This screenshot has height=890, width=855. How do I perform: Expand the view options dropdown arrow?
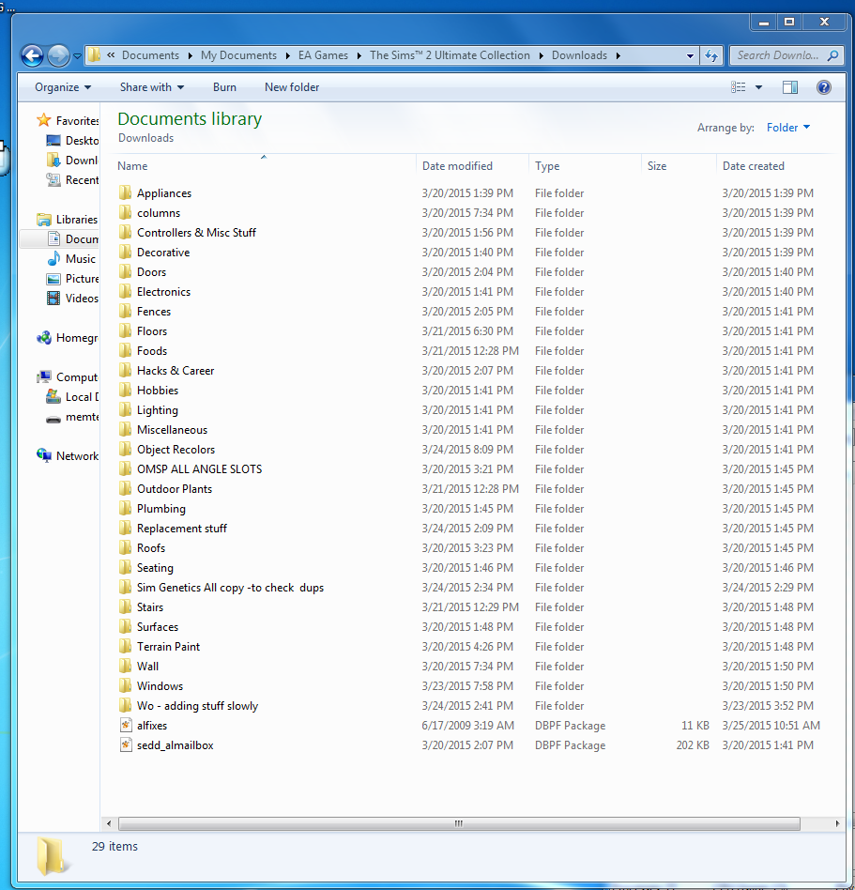pos(759,87)
